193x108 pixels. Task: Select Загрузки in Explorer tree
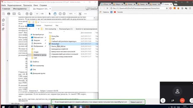click(37, 40)
